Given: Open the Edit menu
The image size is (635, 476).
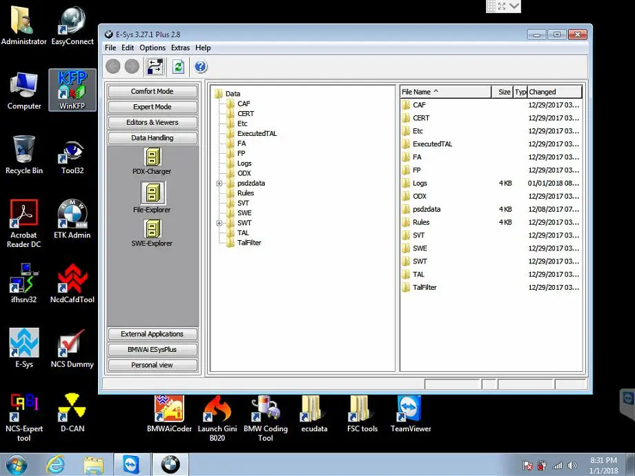Looking at the screenshot, I should [128, 48].
